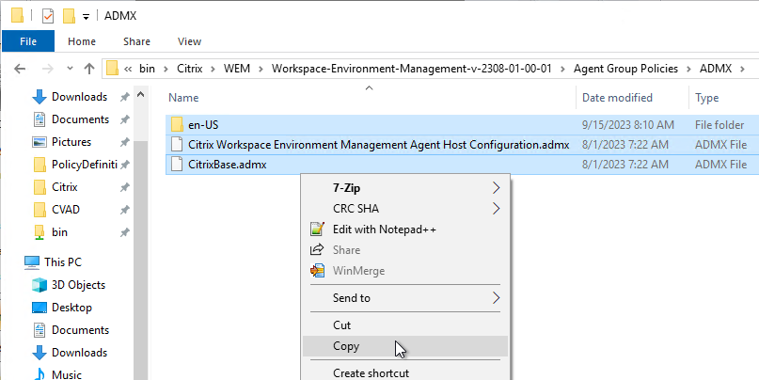Open pinned Downloads in Quick access

pyautogui.click(x=79, y=97)
